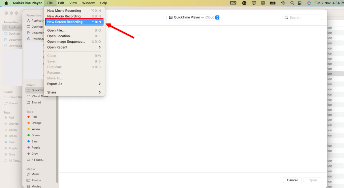Open Movies under Media in dialog
344x188 pixels.
(x=34, y=186)
